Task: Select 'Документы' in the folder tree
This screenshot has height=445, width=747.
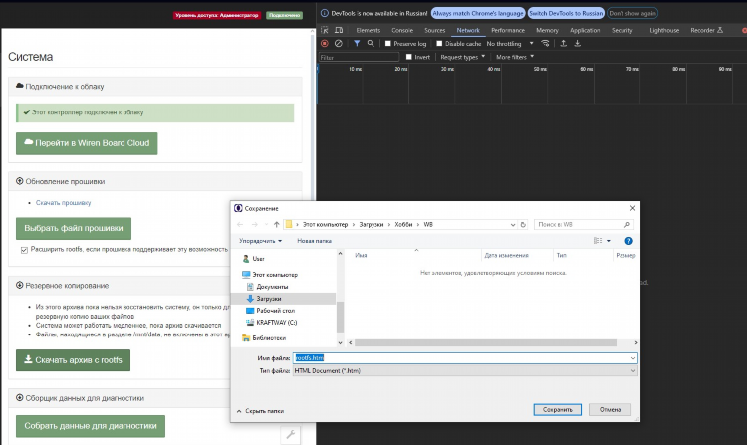Action: point(272,287)
